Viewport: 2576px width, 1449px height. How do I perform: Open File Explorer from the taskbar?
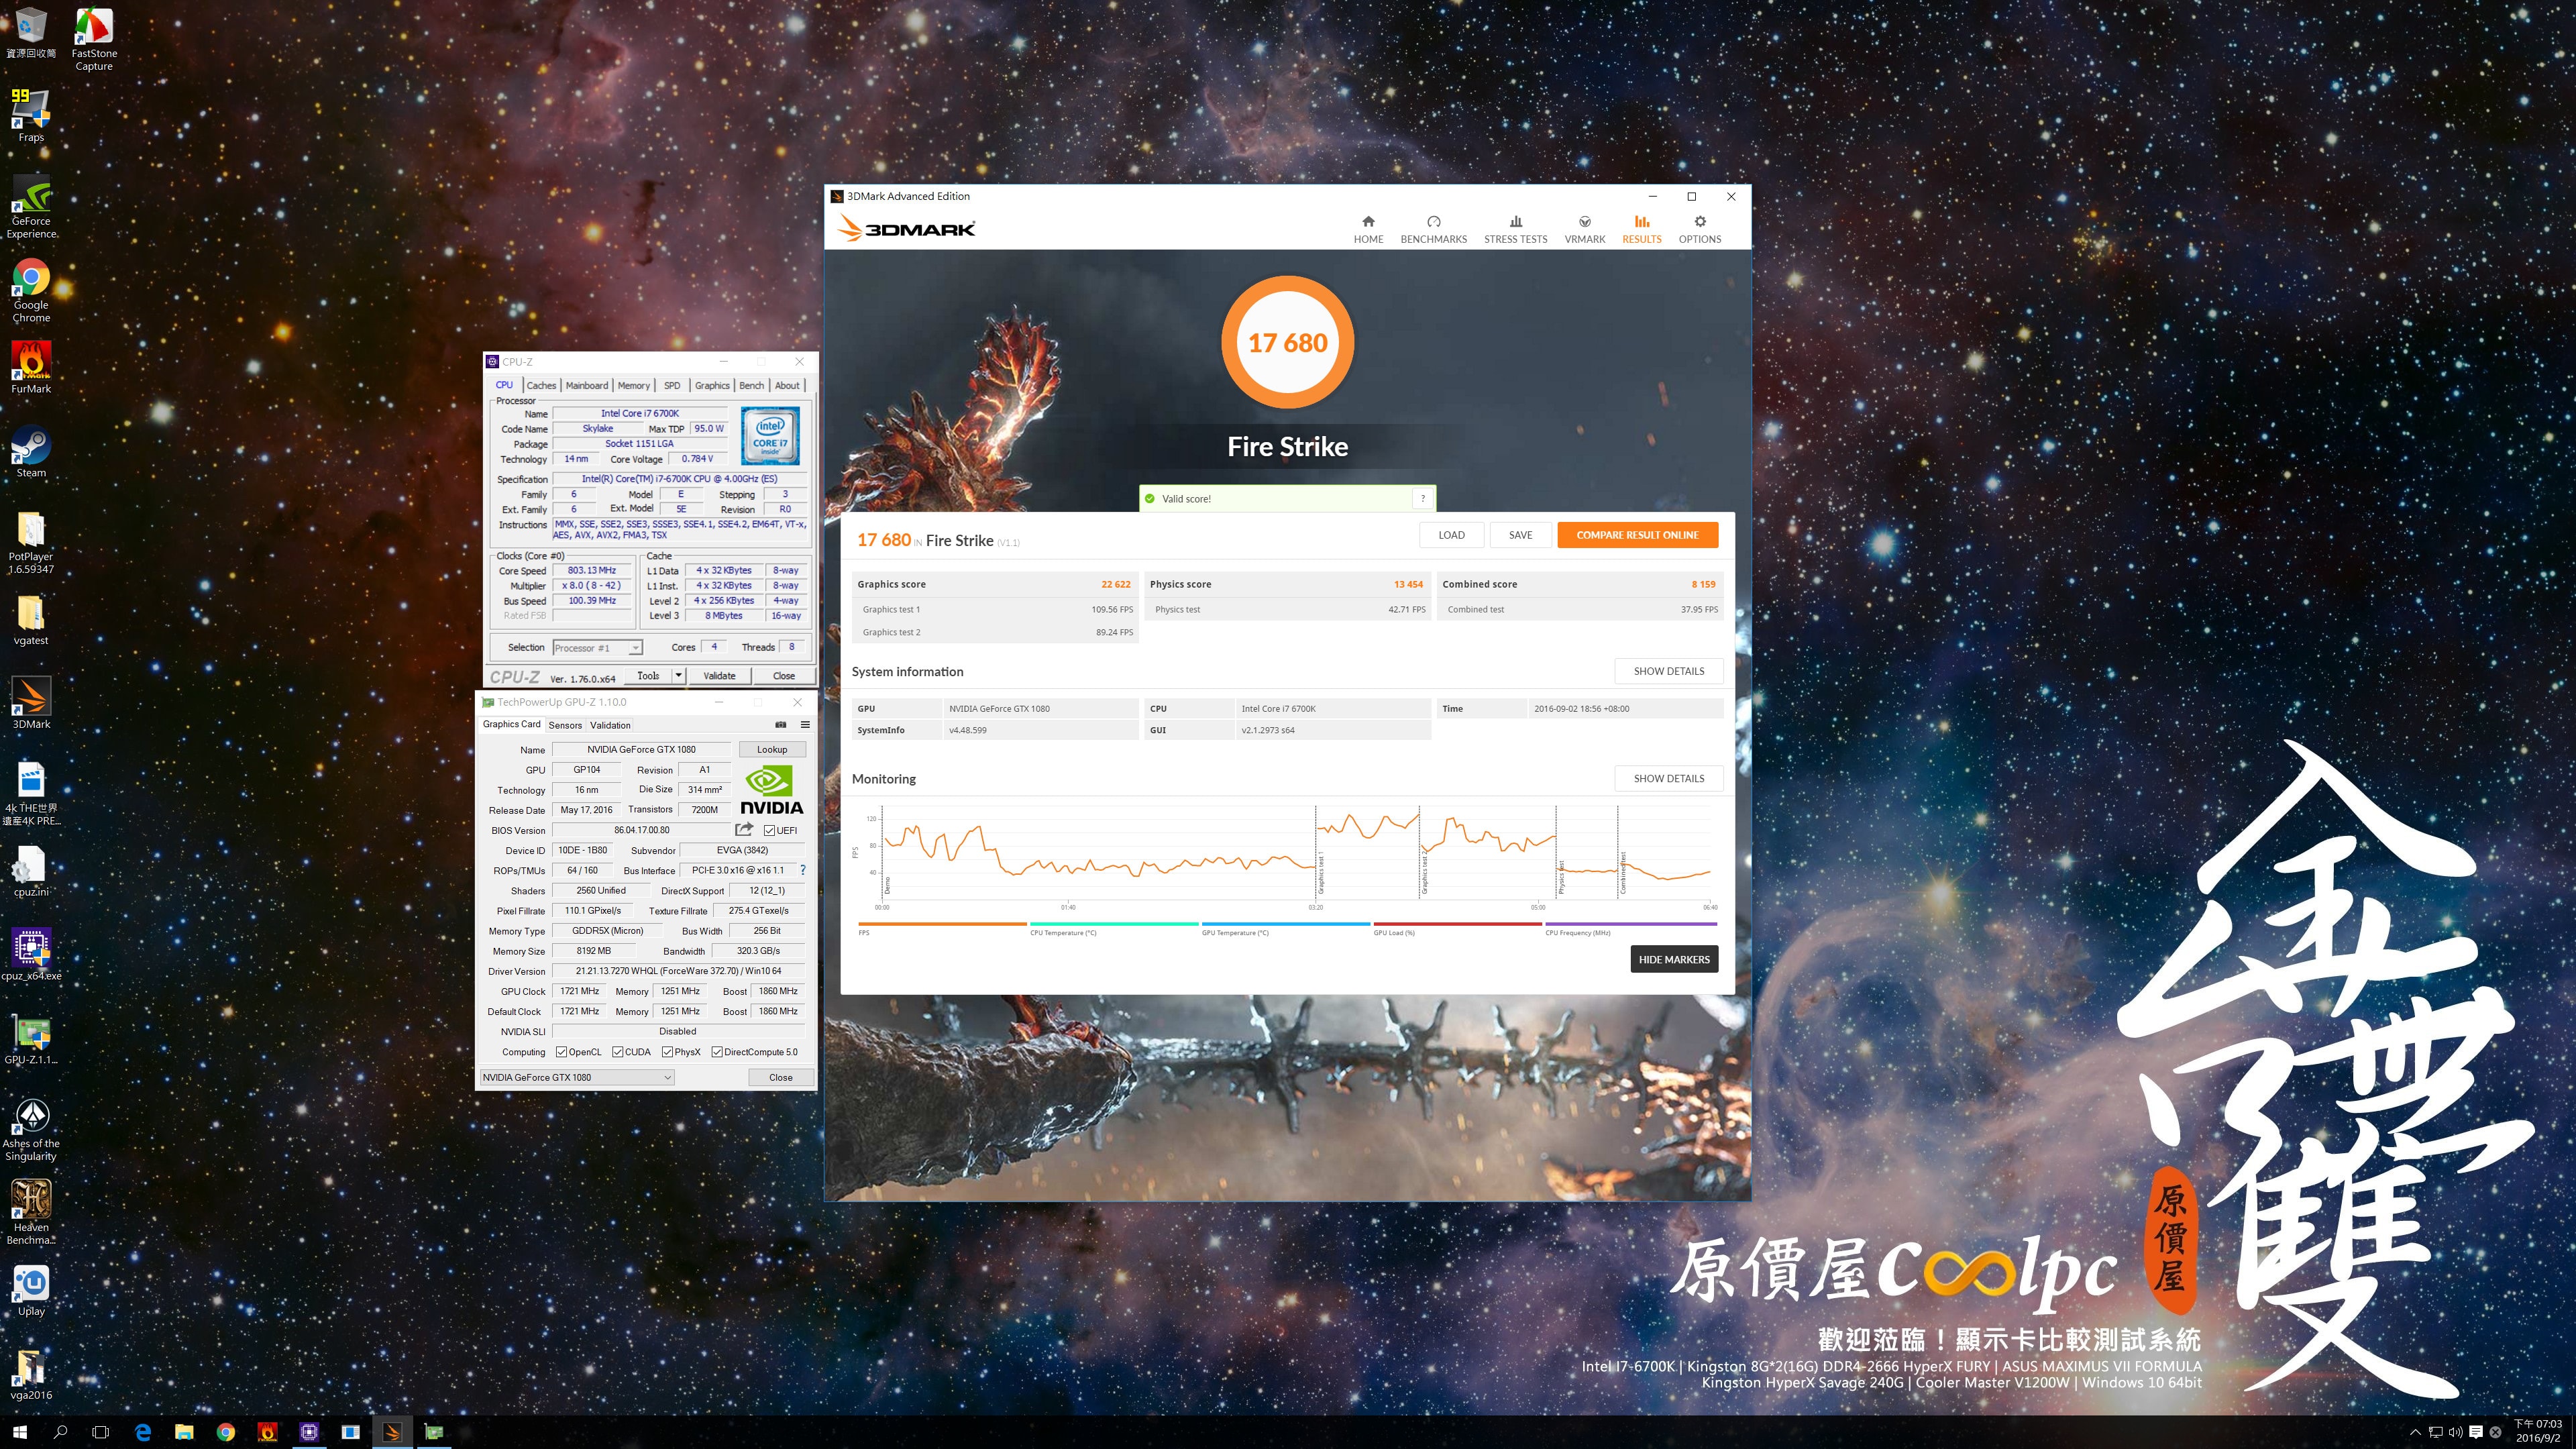184,1432
